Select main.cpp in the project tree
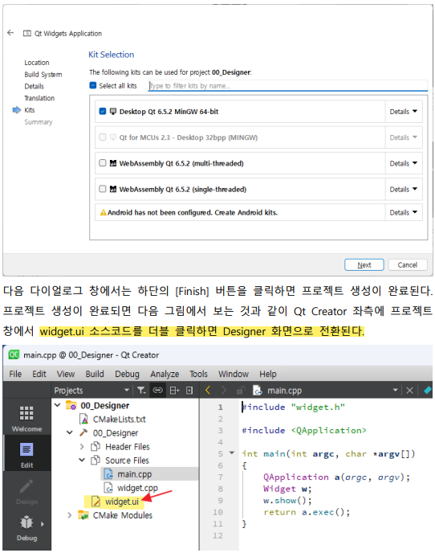The height and width of the screenshot is (557, 435). 135,474
